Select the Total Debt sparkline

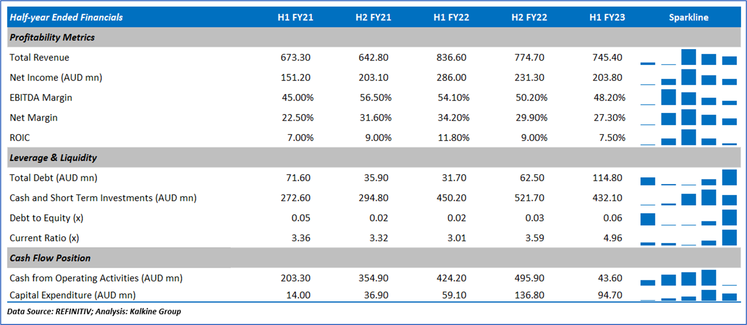pyautogui.click(x=689, y=178)
